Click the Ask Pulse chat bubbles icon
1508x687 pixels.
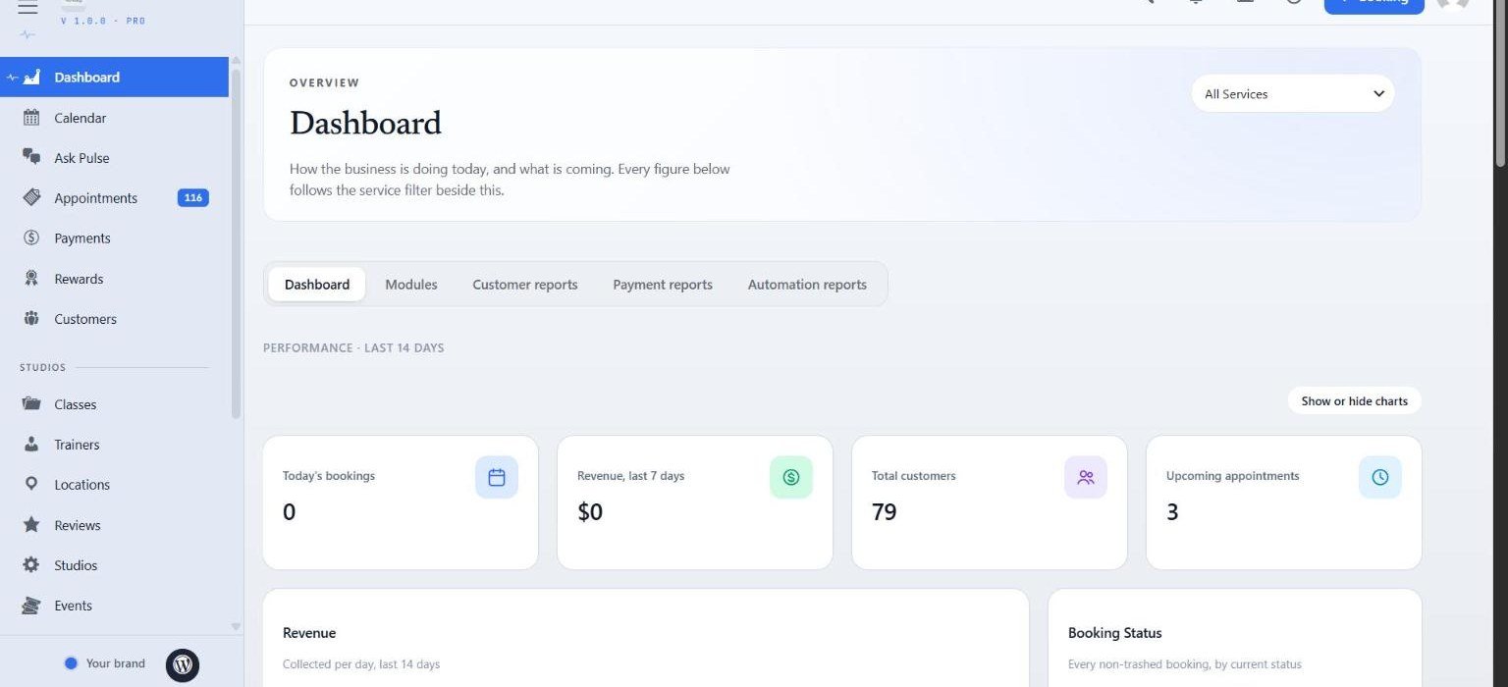pos(31,158)
